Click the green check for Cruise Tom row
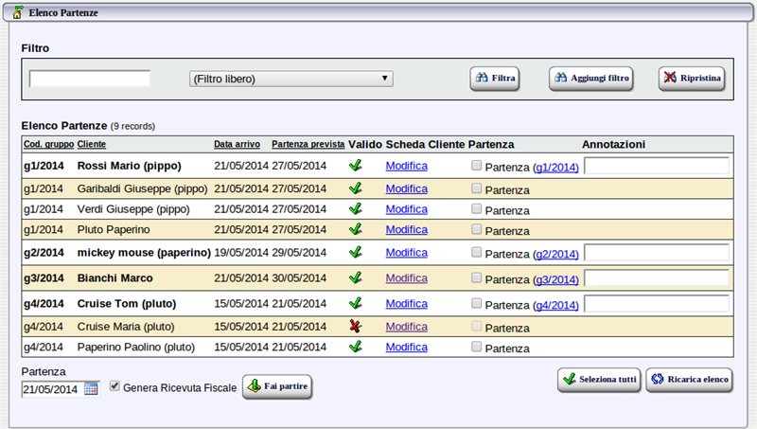The height and width of the screenshot is (429, 757). click(x=356, y=304)
